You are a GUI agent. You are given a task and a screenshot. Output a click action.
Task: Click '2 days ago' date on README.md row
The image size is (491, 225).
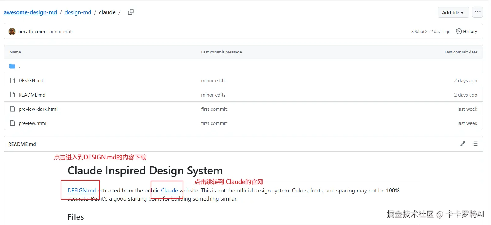coord(466,95)
